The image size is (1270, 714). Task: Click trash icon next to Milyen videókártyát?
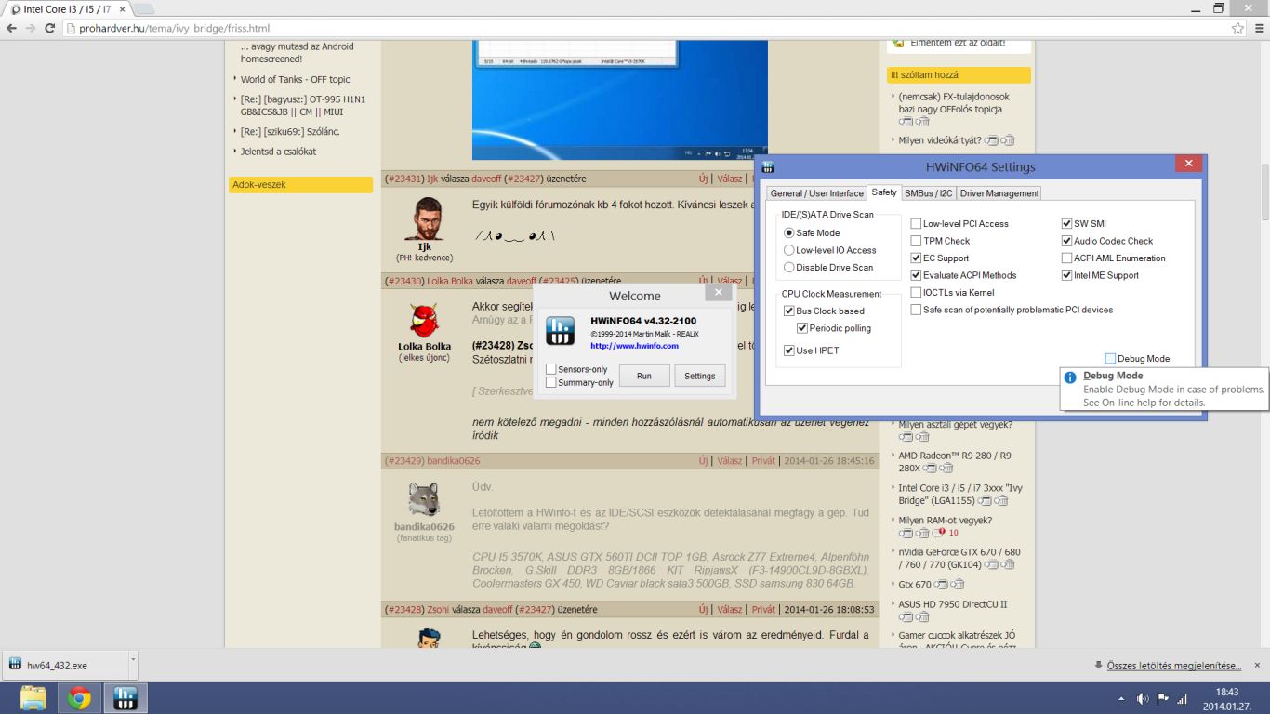1008,140
